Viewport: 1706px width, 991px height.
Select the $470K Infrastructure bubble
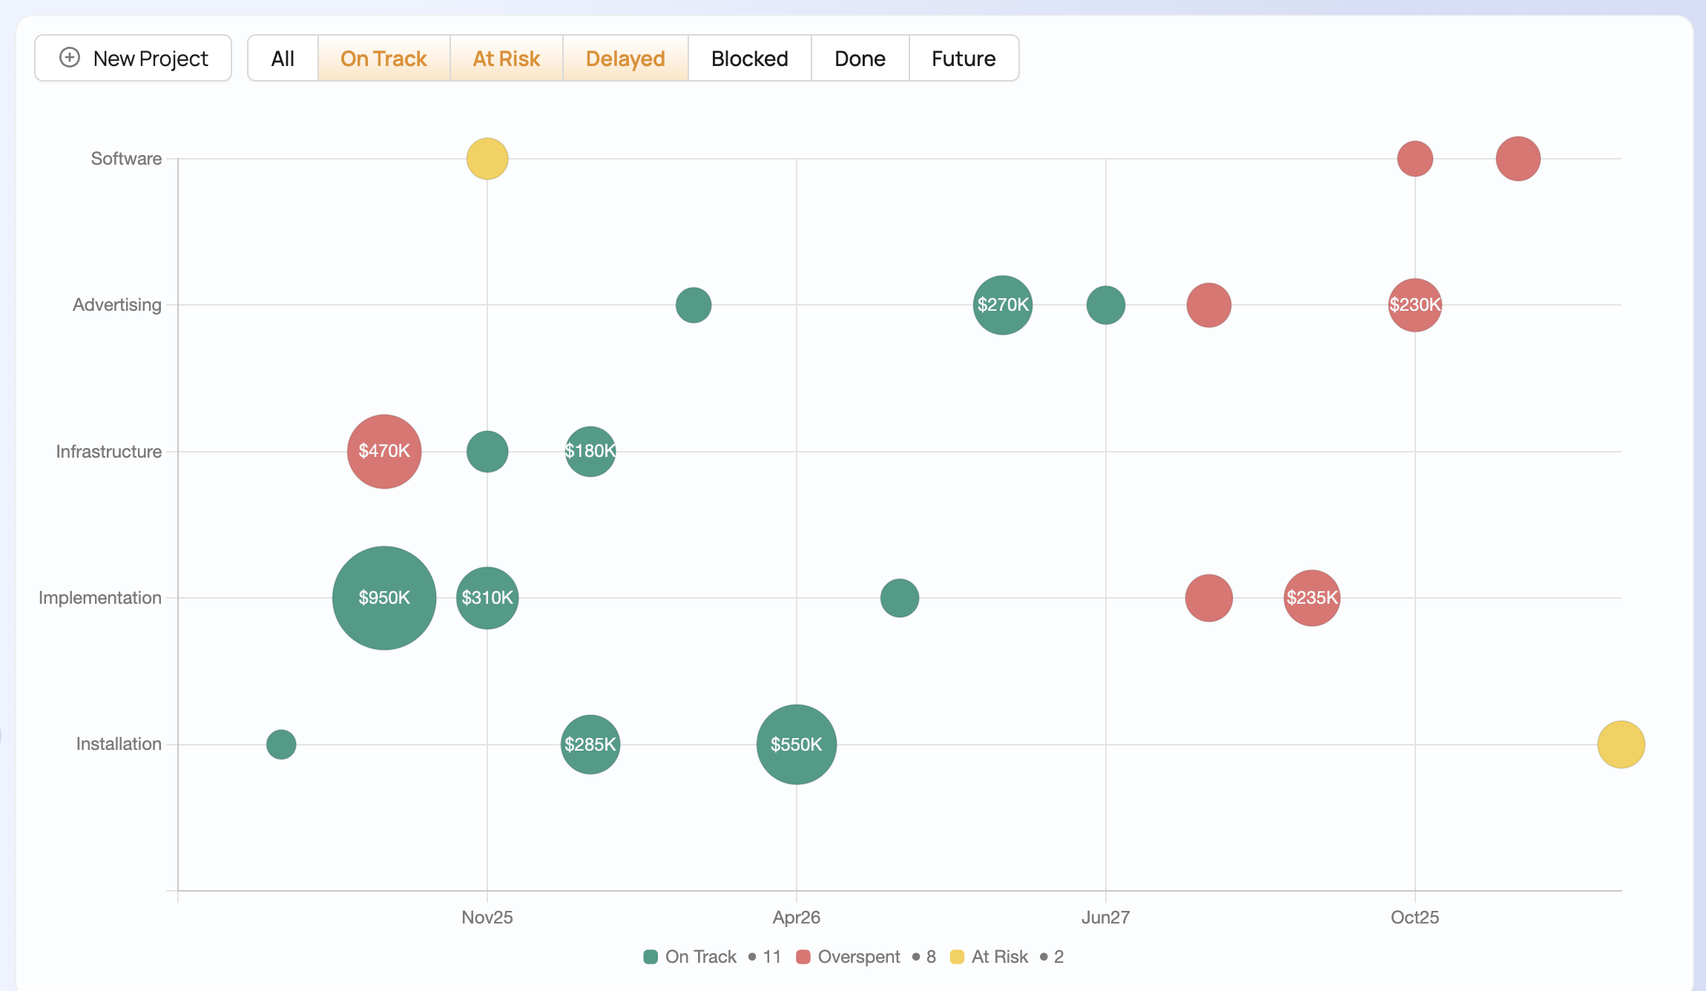(383, 451)
